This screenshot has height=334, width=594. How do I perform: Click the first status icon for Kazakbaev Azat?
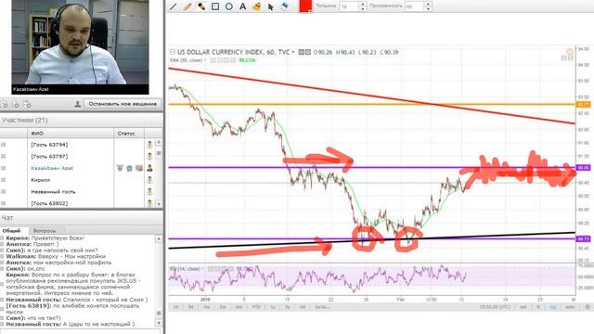[x=120, y=168]
